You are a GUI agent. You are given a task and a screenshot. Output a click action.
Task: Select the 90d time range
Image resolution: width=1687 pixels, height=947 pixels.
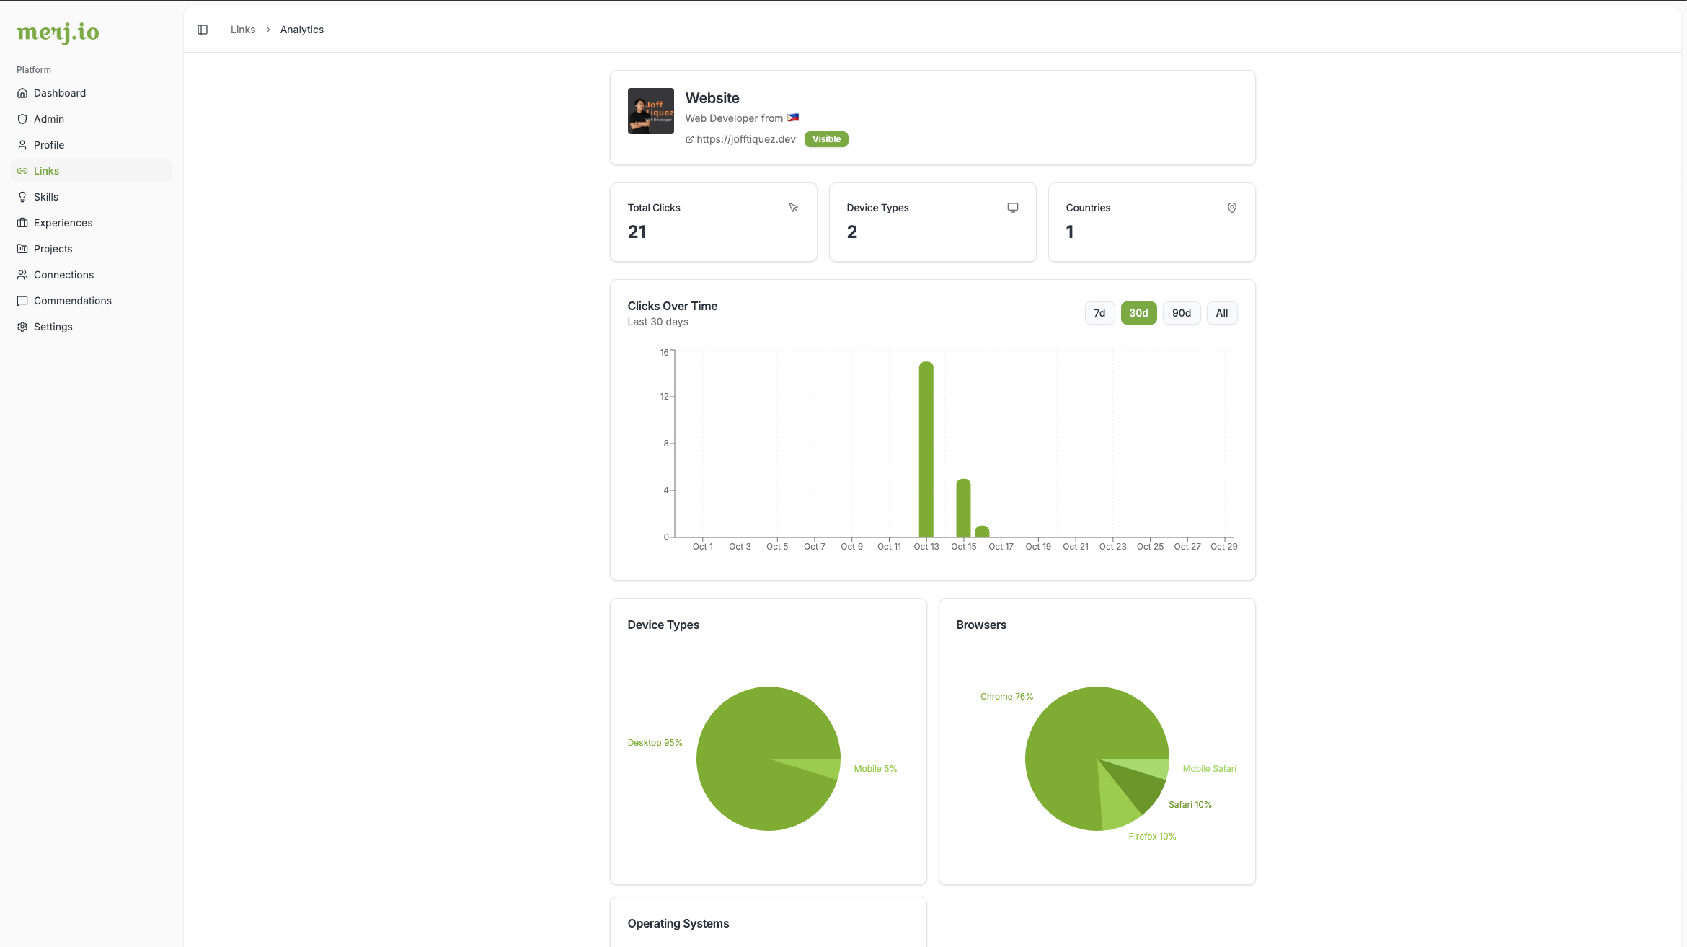1181,313
